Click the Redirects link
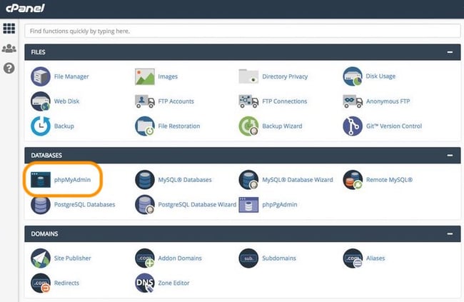 pos(66,283)
